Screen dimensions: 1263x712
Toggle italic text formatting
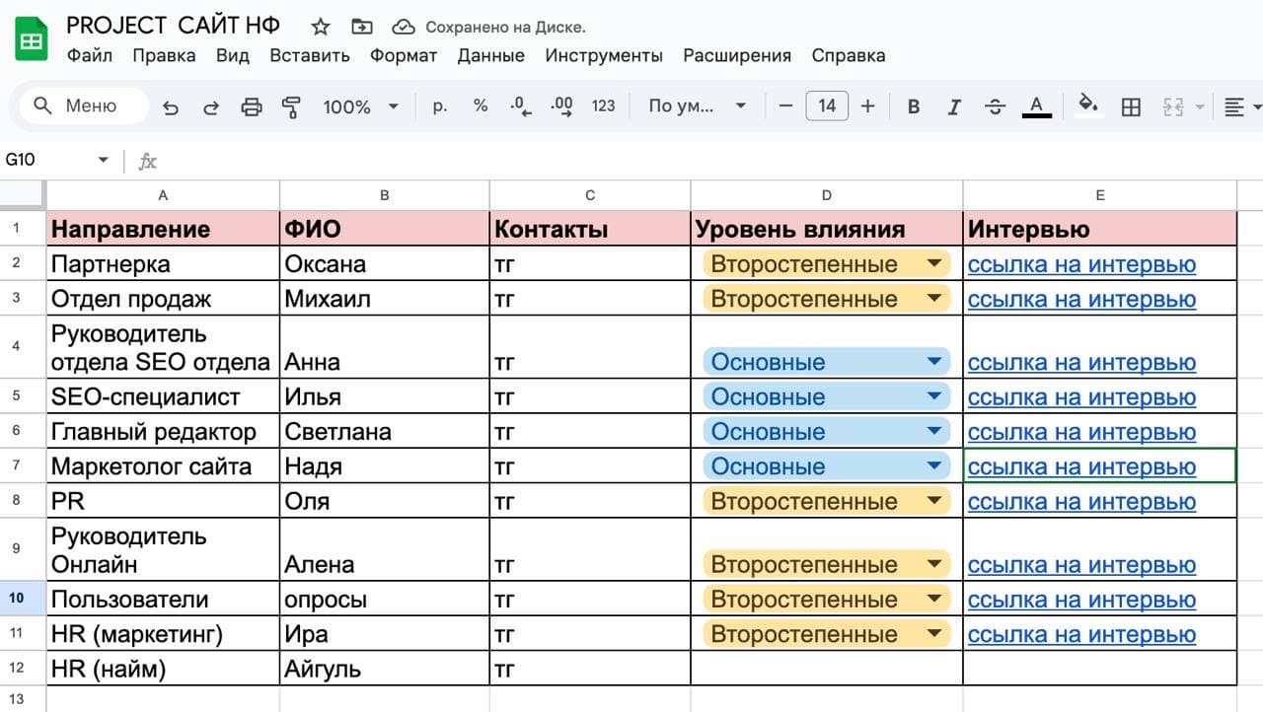tap(954, 107)
